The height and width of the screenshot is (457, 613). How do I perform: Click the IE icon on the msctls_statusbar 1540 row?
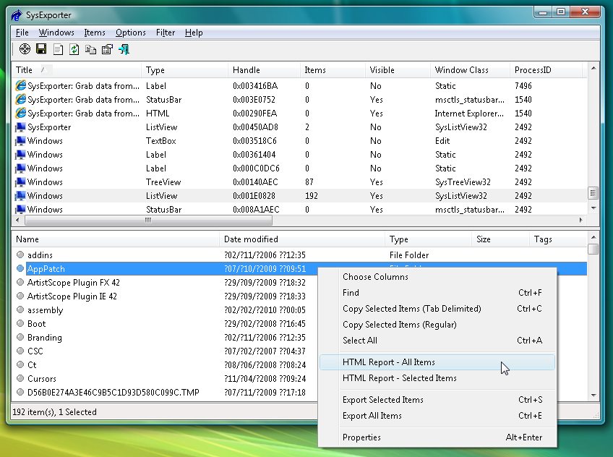[x=20, y=99]
